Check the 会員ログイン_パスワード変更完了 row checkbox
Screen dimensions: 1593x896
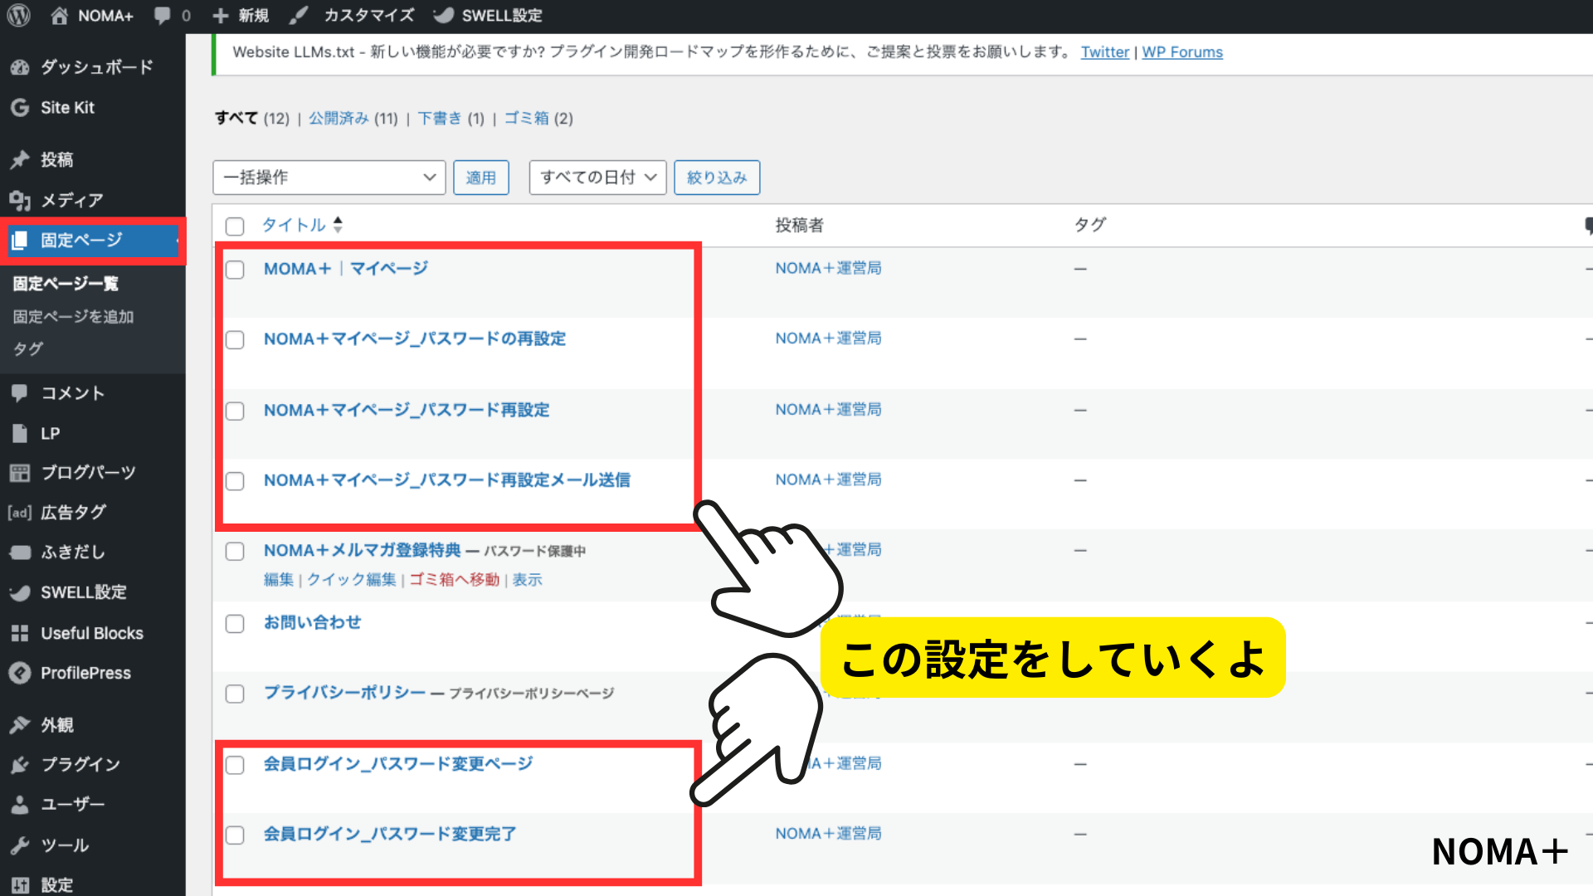click(235, 835)
